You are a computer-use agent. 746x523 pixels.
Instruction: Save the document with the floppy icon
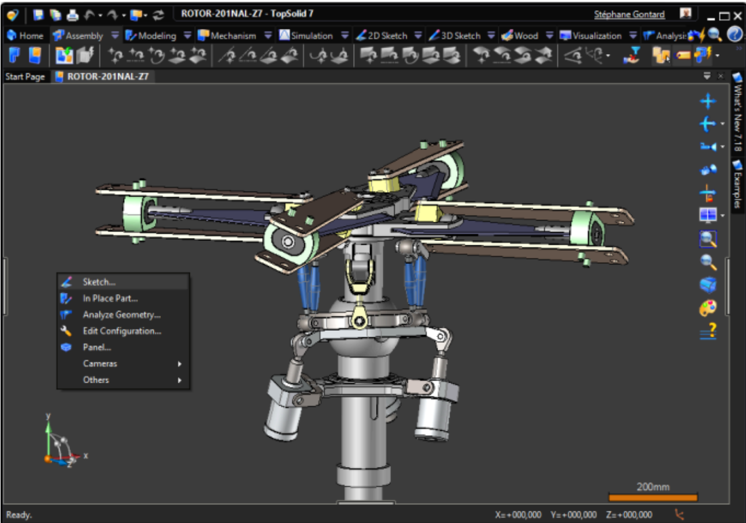click(x=38, y=14)
